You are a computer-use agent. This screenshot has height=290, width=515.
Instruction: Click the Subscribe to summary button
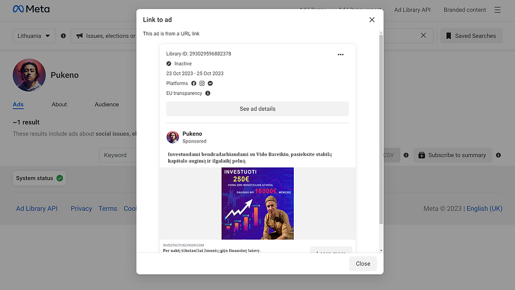(453, 155)
